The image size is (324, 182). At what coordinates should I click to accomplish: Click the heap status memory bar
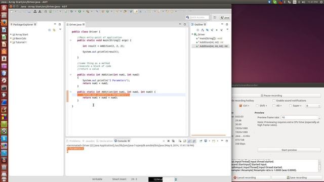point(161,179)
